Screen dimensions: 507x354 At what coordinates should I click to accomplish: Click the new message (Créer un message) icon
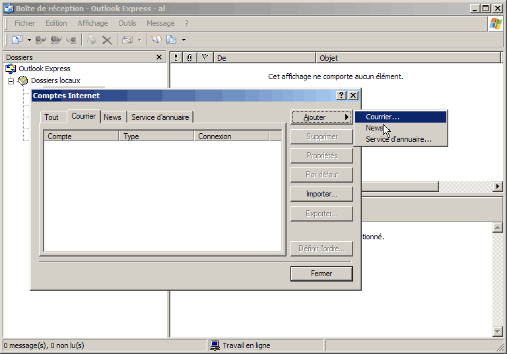pyautogui.click(x=17, y=40)
